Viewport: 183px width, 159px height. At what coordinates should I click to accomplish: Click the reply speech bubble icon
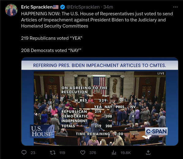point(24,153)
